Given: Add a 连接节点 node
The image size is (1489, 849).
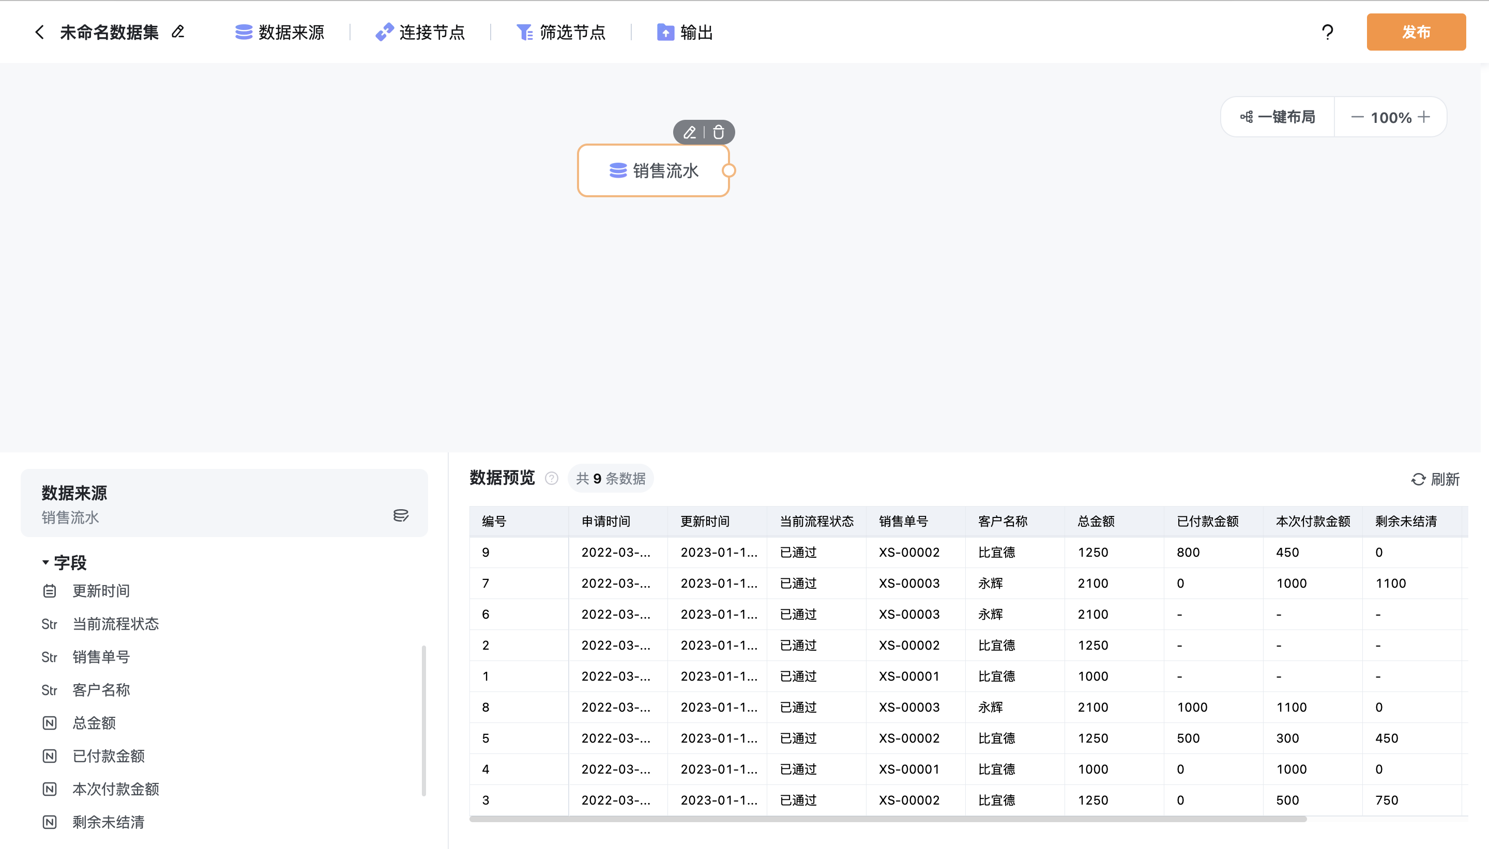Looking at the screenshot, I should click(420, 32).
